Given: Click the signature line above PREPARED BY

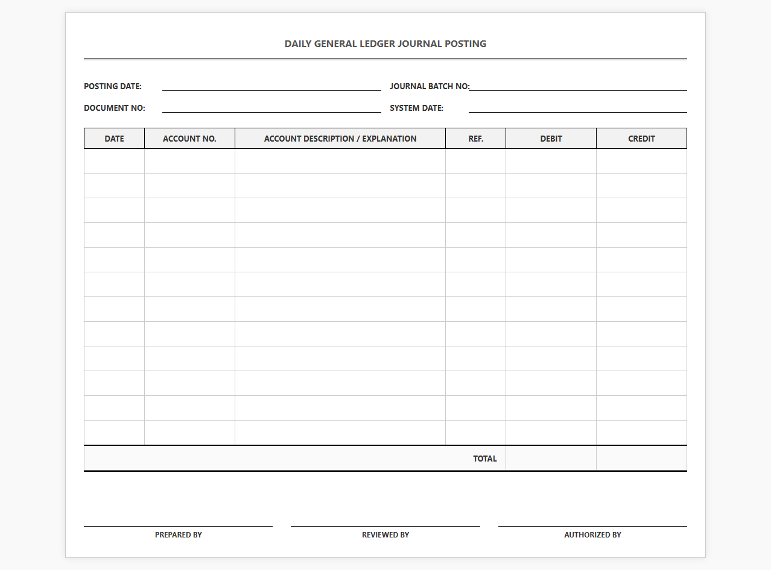Looking at the screenshot, I should click(179, 526).
